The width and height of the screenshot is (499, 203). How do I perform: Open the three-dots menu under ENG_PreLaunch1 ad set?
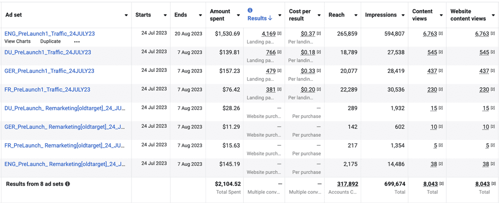pyautogui.click(x=77, y=42)
